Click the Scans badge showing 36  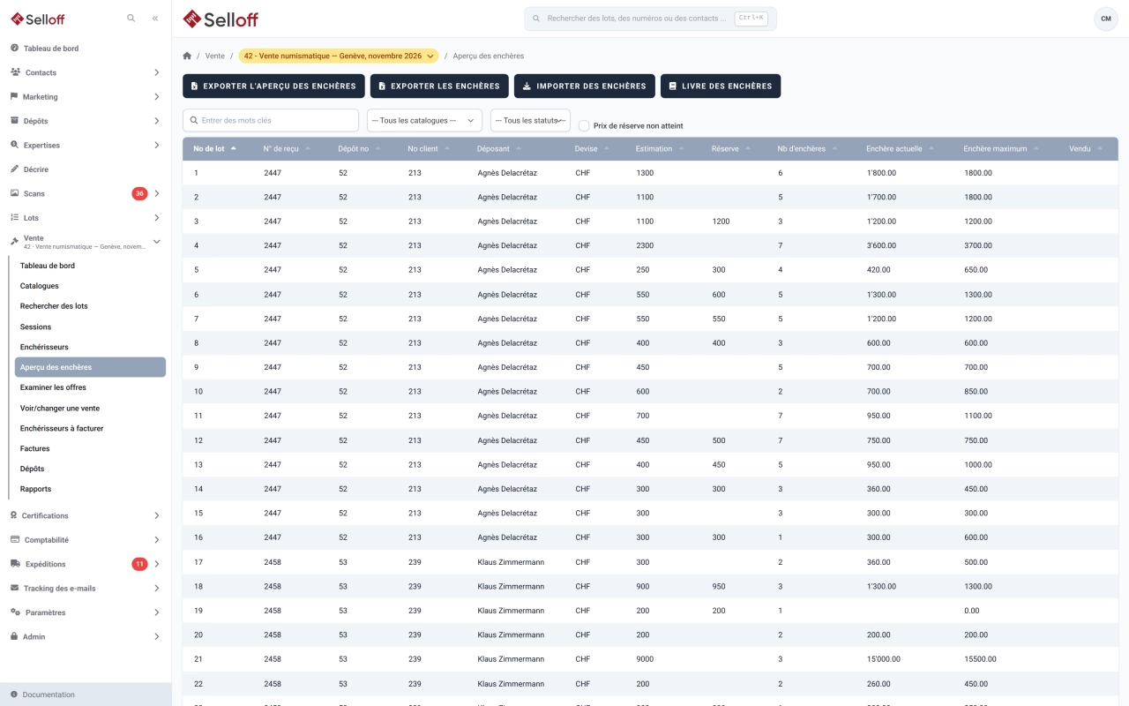(x=139, y=193)
